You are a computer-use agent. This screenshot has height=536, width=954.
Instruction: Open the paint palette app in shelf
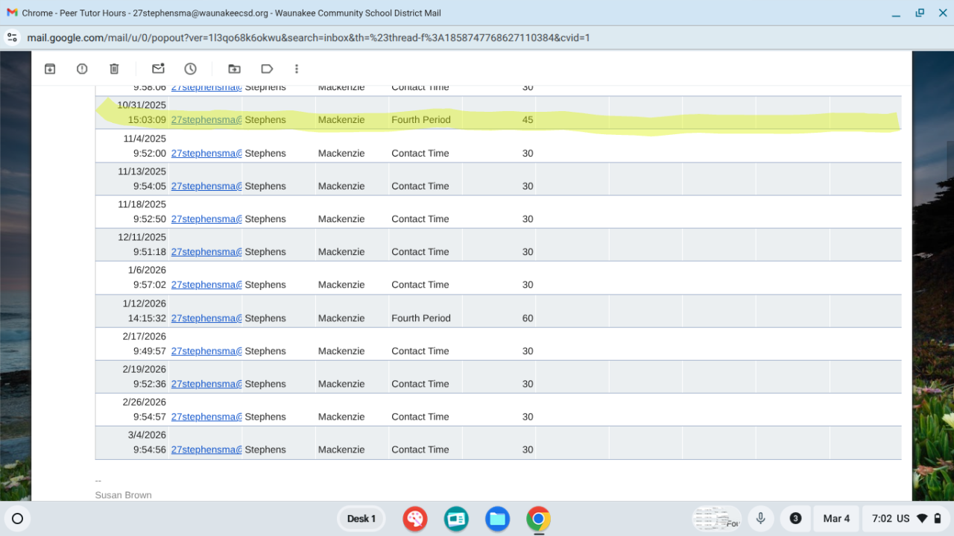point(414,519)
